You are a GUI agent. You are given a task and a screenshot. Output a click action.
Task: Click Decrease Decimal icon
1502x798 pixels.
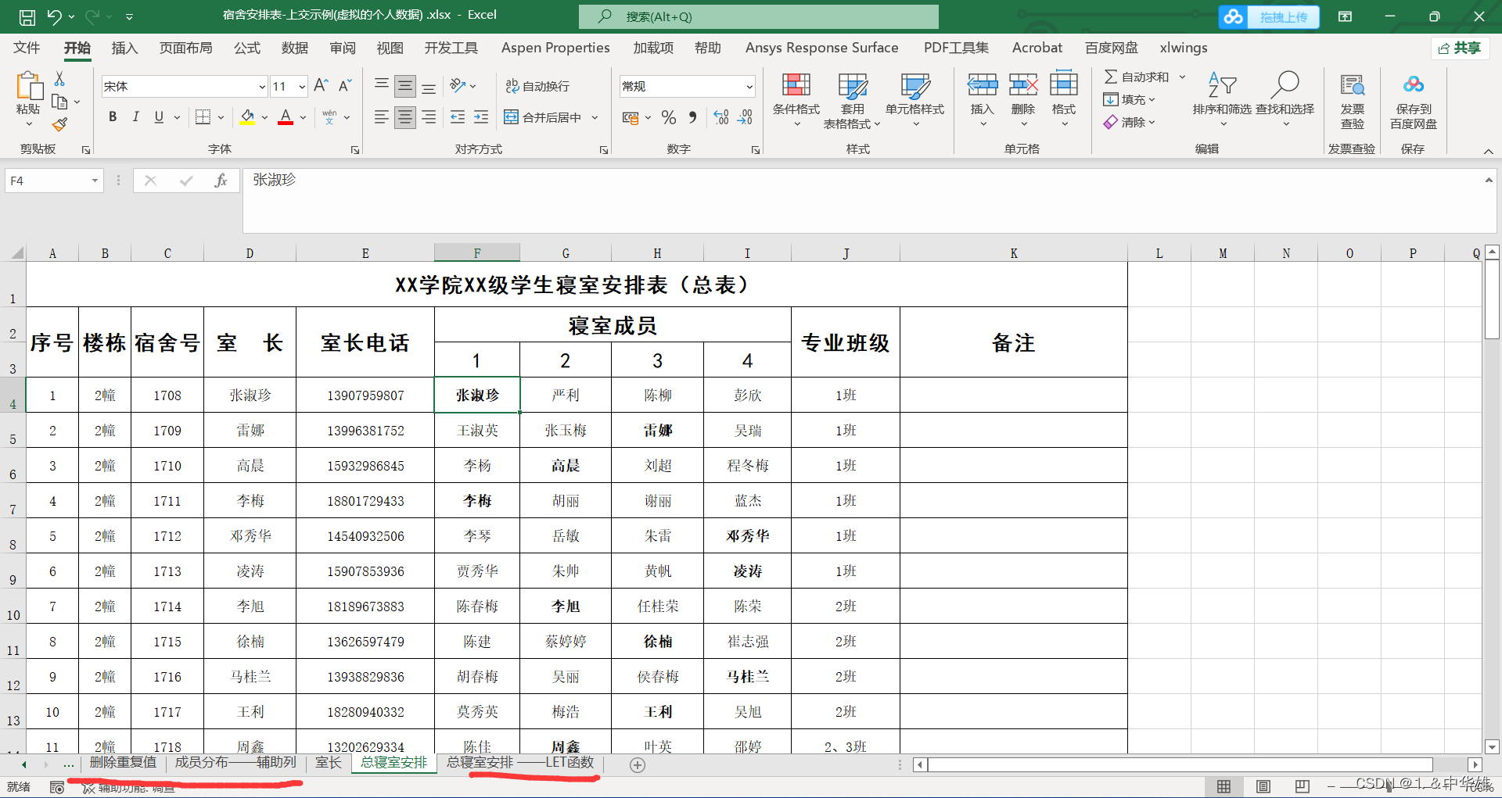[745, 117]
